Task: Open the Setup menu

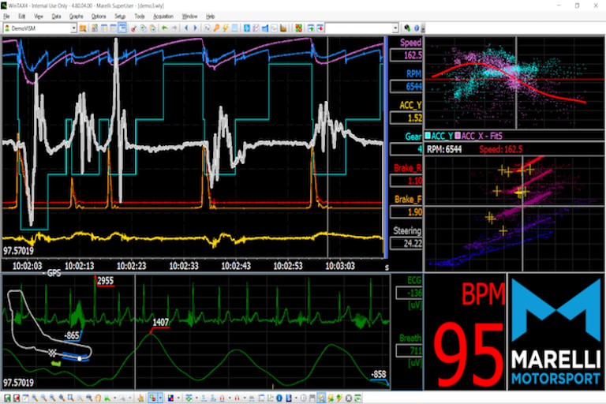Action: tap(120, 16)
